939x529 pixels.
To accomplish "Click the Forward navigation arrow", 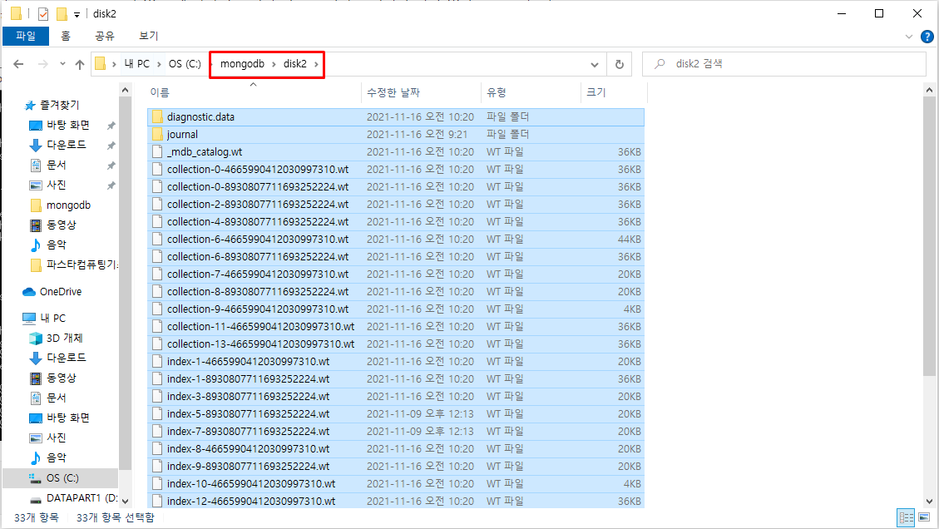I will (x=43, y=64).
